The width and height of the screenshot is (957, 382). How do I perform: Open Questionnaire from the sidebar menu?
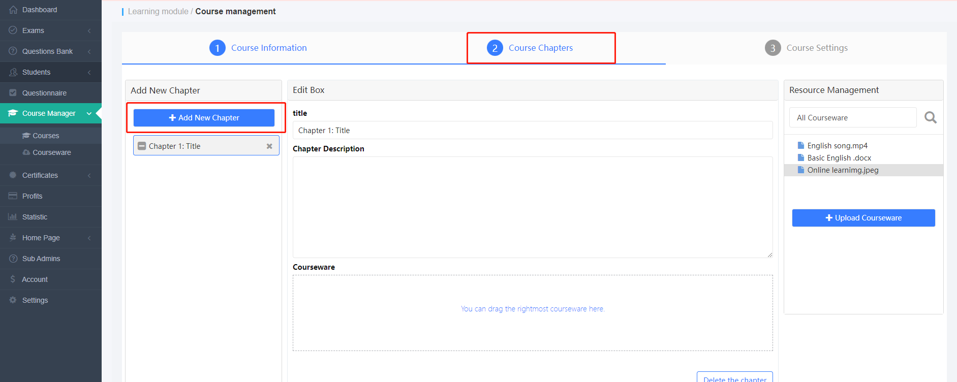coord(51,93)
